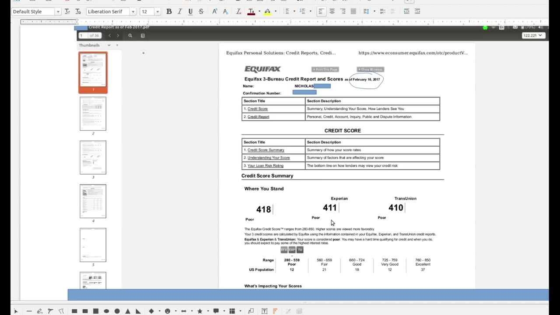
Task: Open the line spacing options
Action: pos(366,11)
